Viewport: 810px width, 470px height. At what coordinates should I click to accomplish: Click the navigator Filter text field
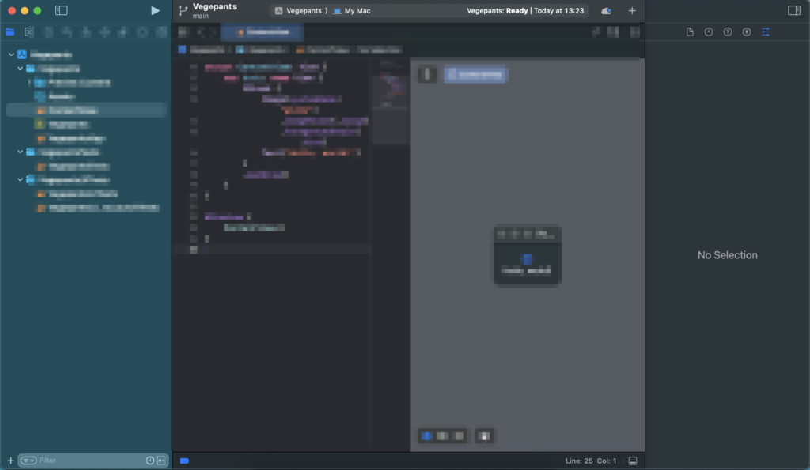87,461
